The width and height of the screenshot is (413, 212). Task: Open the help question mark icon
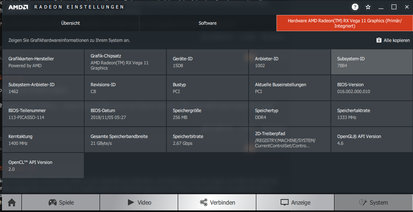355,7
